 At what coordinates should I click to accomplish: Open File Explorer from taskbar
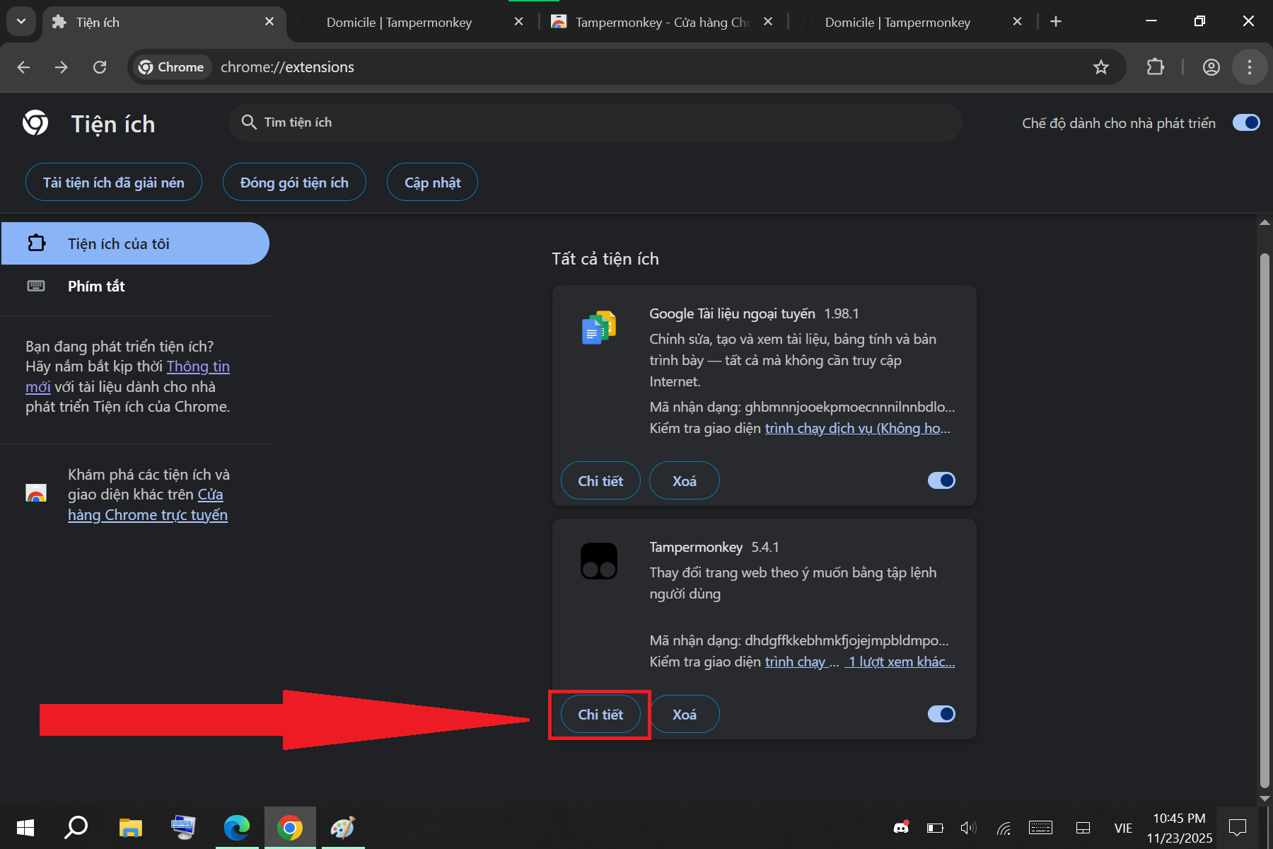[x=130, y=827]
